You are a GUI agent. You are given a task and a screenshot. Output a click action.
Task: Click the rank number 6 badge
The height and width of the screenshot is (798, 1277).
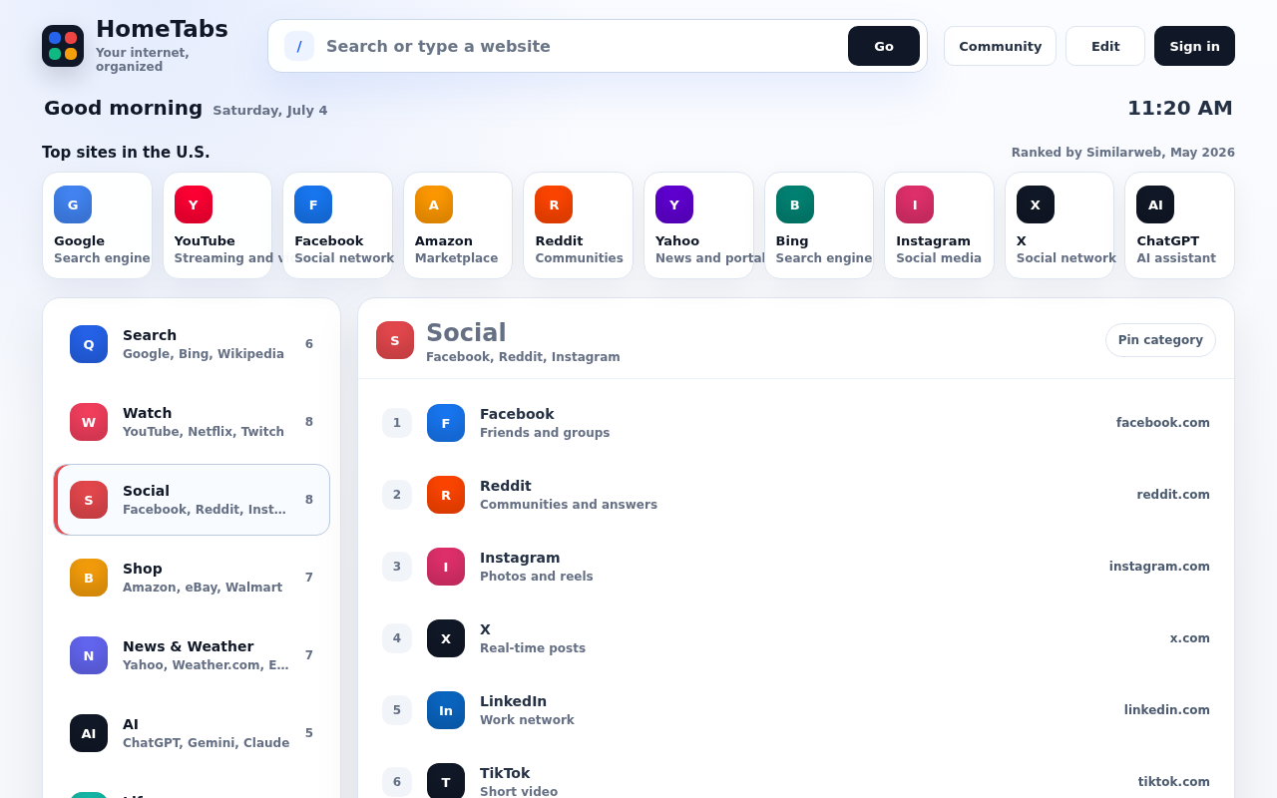(x=397, y=782)
